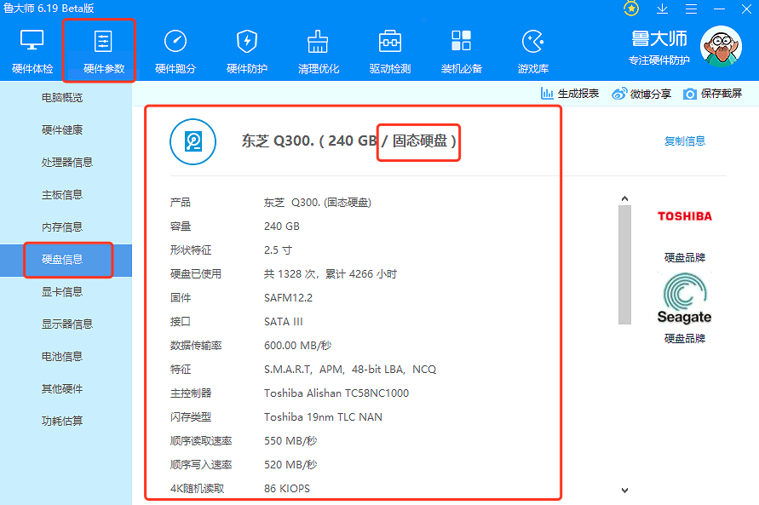Open 硬件跑分 benchmark
759x505 pixels.
click(175, 51)
